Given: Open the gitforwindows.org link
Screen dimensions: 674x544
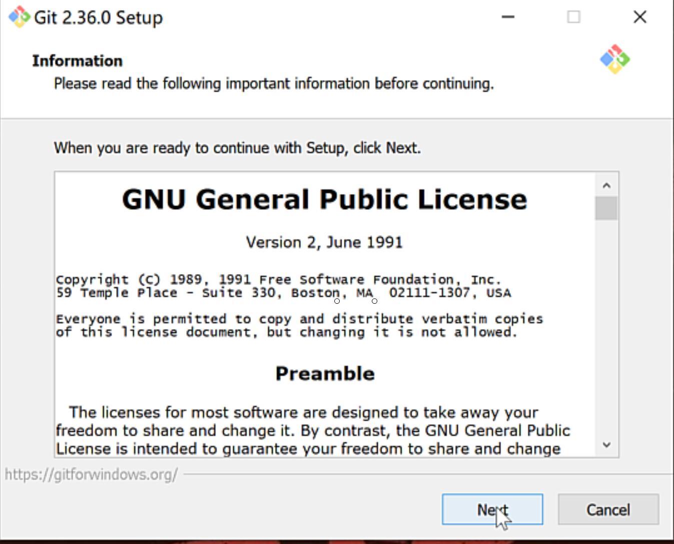Looking at the screenshot, I should coord(92,474).
